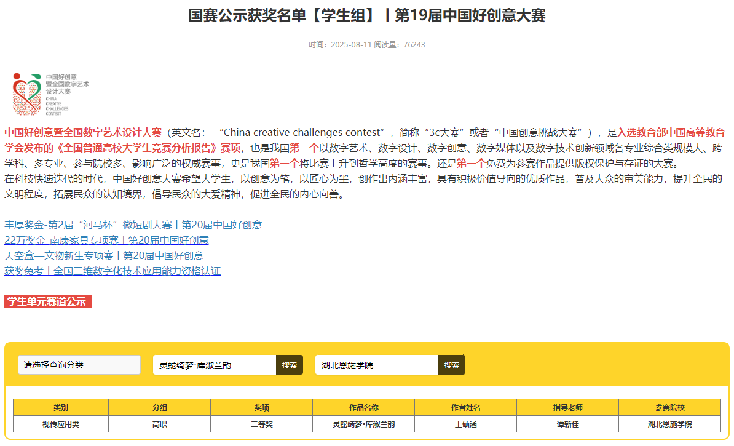Viewport: 734px width, 446px height.
Task: Click the school search field 湖北恩施学院
Action: click(x=377, y=365)
